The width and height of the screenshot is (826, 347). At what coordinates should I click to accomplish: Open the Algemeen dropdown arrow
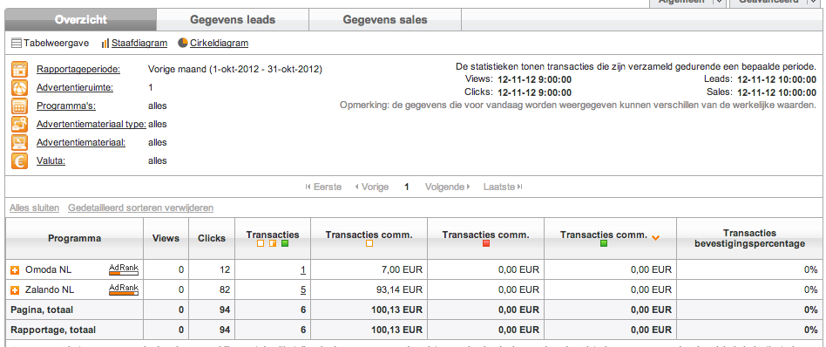[719, 2]
